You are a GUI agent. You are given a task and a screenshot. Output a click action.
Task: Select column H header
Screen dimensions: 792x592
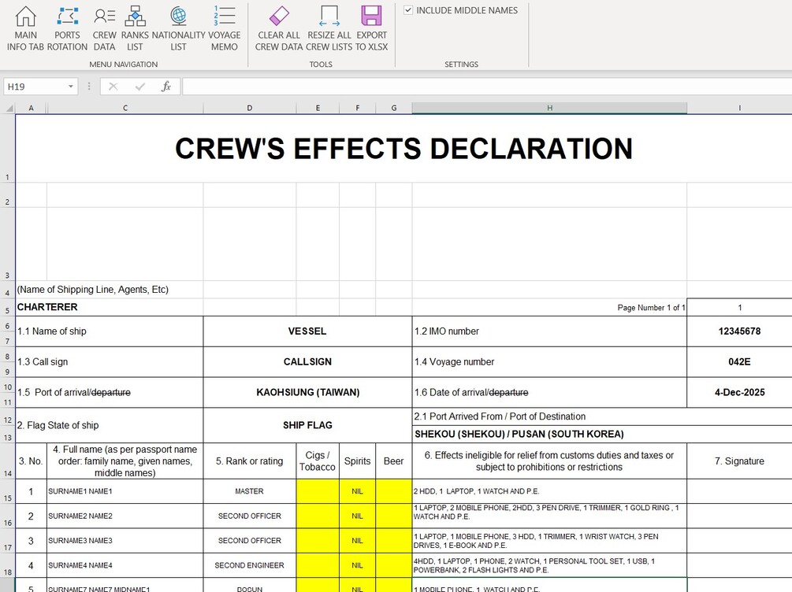549,108
